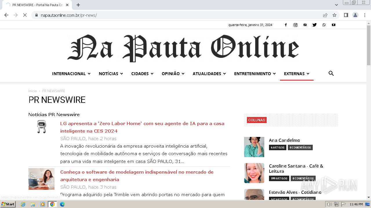Click the COLUNAS section label
371x208 pixels.
(257, 120)
